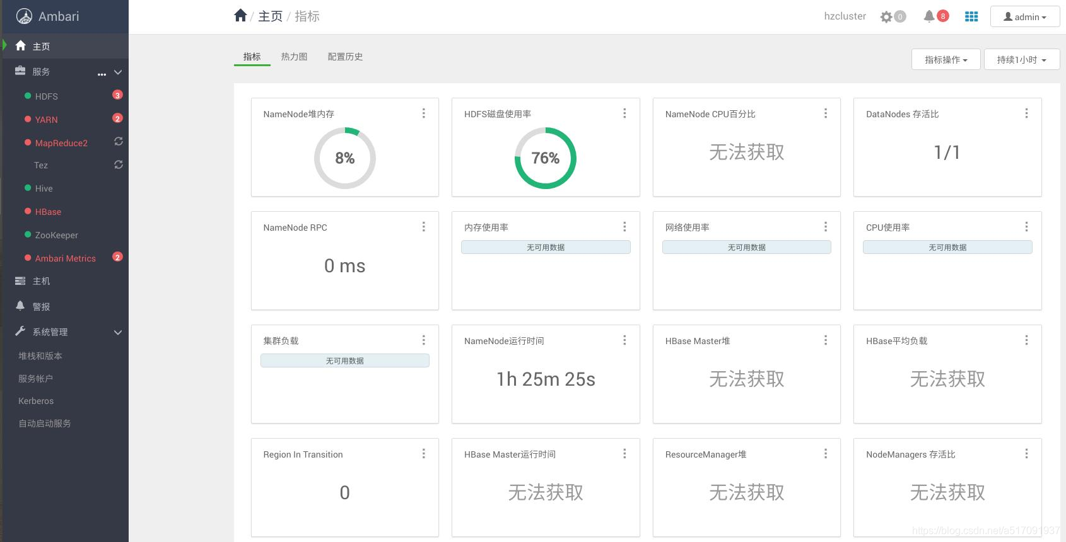
Task: Open the Tez service
Action: (x=41, y=165)
